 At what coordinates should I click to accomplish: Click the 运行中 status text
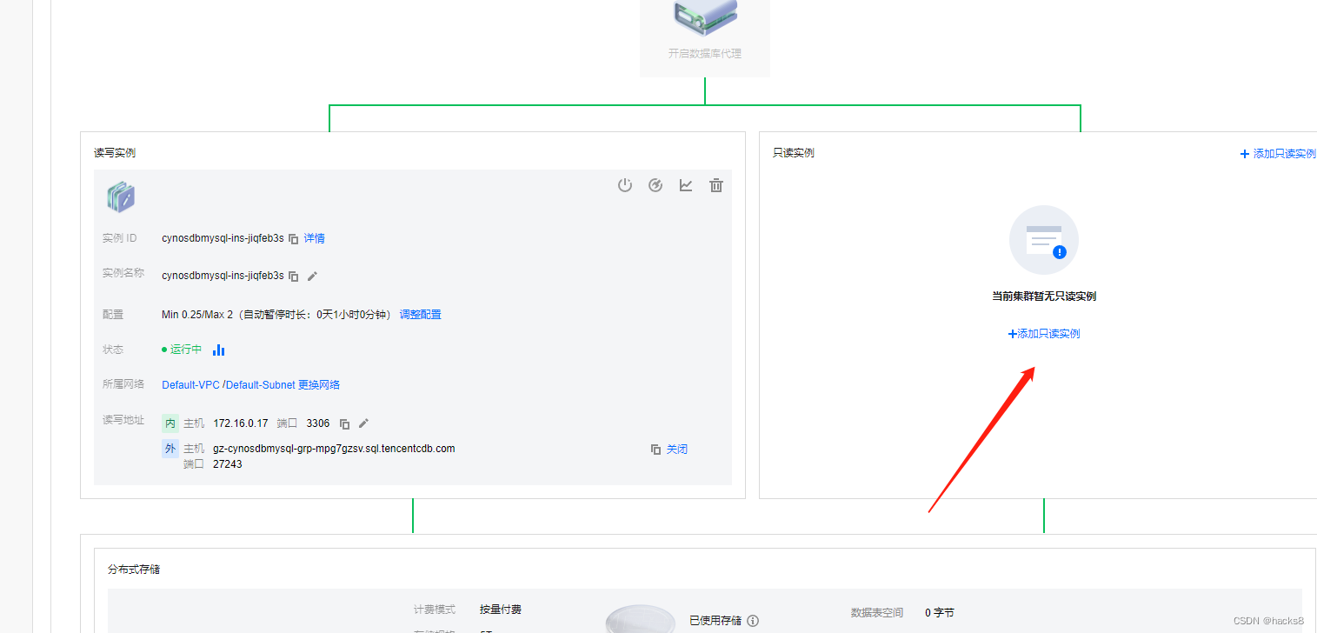186,350
